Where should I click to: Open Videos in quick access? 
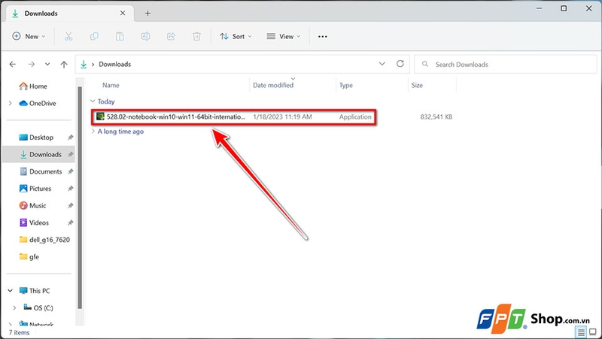pos(34,222)
